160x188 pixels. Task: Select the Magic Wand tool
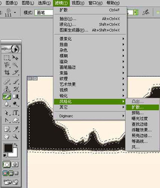(x=15, y=65)
